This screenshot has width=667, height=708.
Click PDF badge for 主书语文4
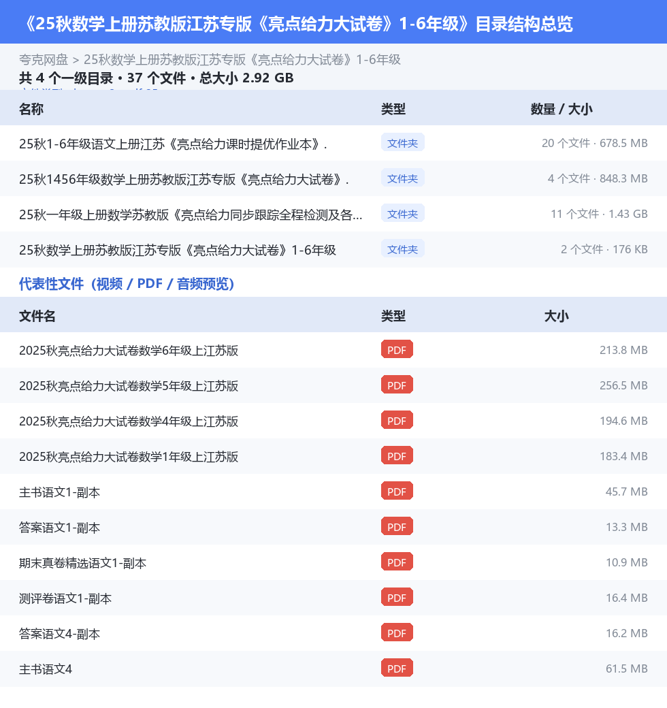397,669
